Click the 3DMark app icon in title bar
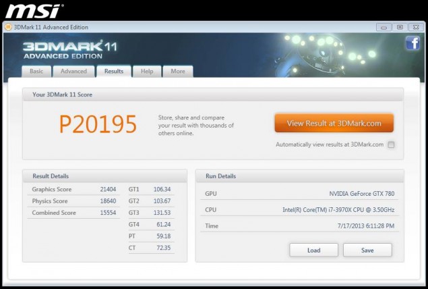 click(x=8, y=27)
